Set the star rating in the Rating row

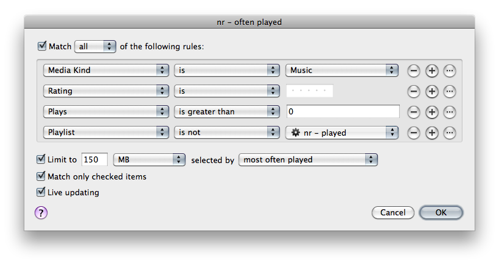(x=310, y=91)
